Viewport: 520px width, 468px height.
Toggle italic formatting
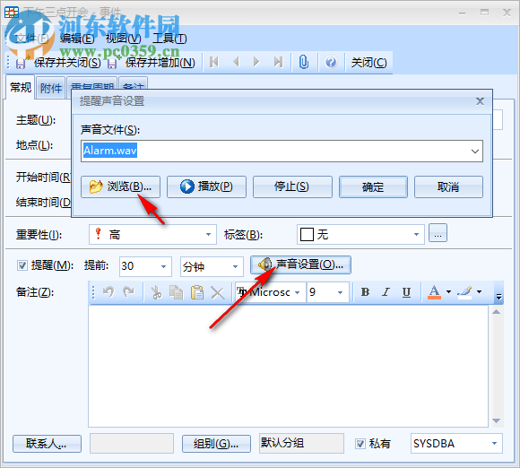click(x=386, y=292)
